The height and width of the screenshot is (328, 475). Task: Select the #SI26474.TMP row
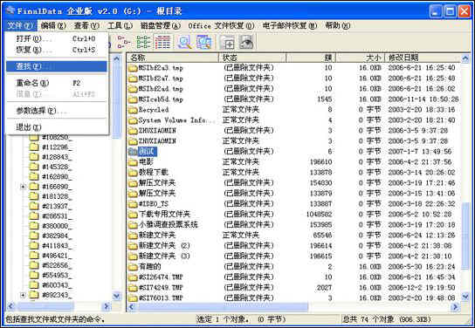(293, 277)
